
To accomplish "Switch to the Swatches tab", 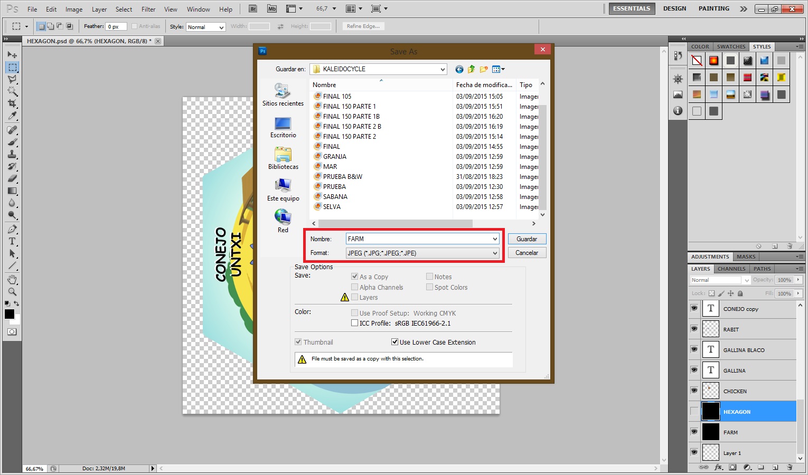I will pyautogui.click(x=731, y=46).
